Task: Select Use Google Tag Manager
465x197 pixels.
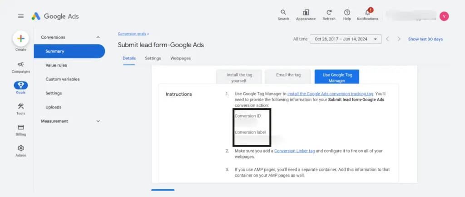Action: click(337, 77)
